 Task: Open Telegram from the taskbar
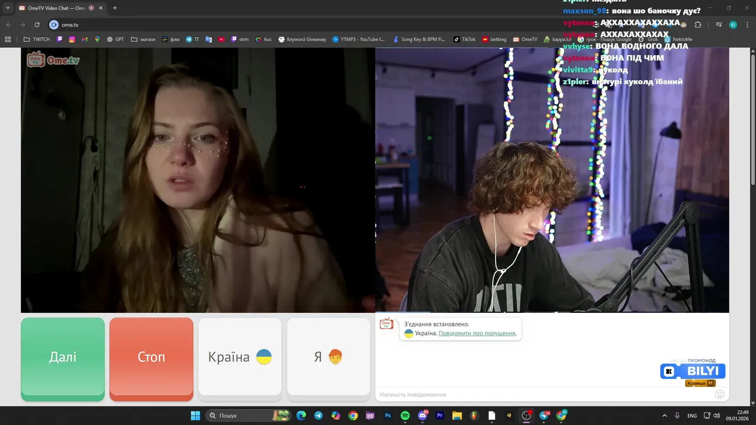click(x=318, y=416)
